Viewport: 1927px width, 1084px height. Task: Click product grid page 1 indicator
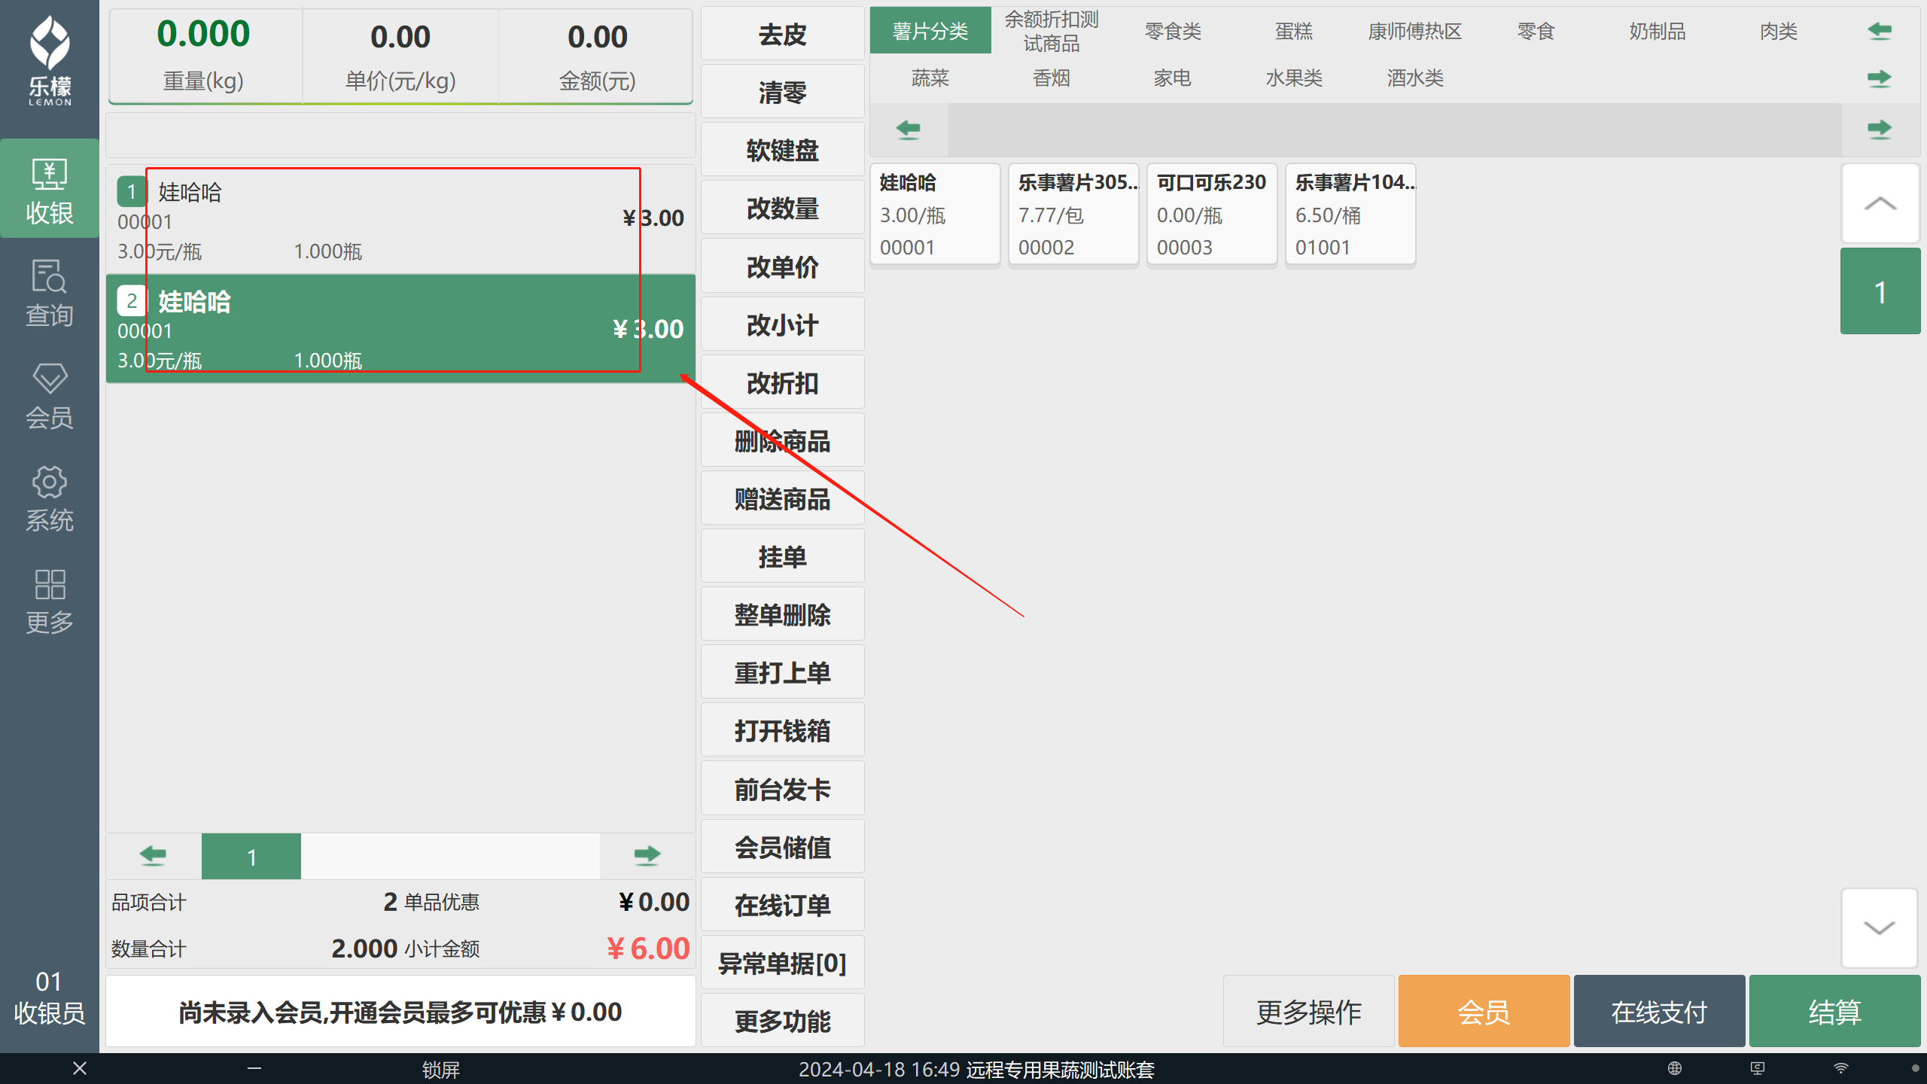[1880, 291]
